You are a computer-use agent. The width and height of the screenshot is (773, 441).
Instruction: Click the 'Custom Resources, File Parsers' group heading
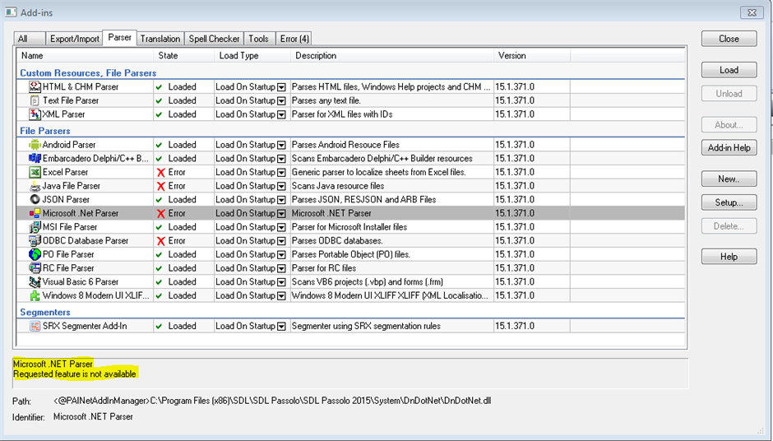[x=88, y=73]
